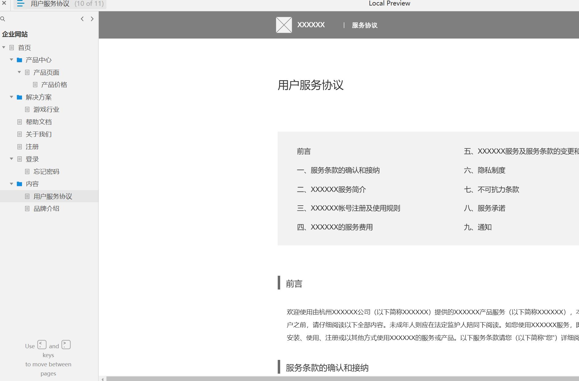Open the 品牌介绍 page
Viewport: 579px width, 381px height.
46,209
